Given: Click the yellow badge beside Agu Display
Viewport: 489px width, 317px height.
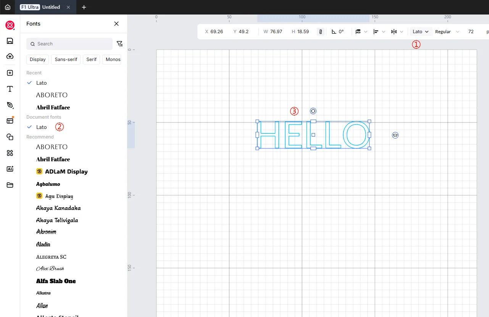Looking at the screenshot, I should tap(39, 196).
